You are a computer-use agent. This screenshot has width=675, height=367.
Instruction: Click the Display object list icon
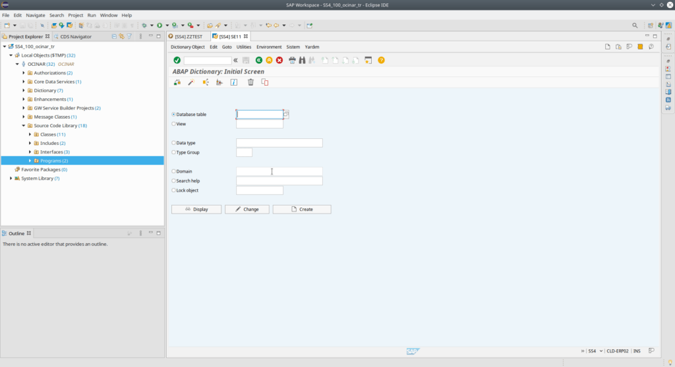(x=220, y=82)
